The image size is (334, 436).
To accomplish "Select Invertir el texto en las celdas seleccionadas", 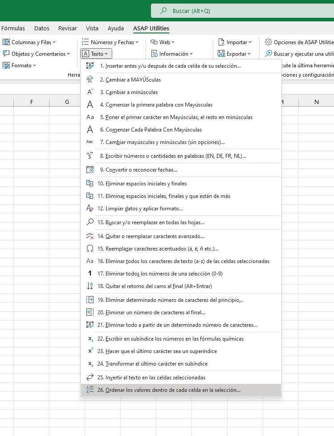I will (x=181, y=377).
